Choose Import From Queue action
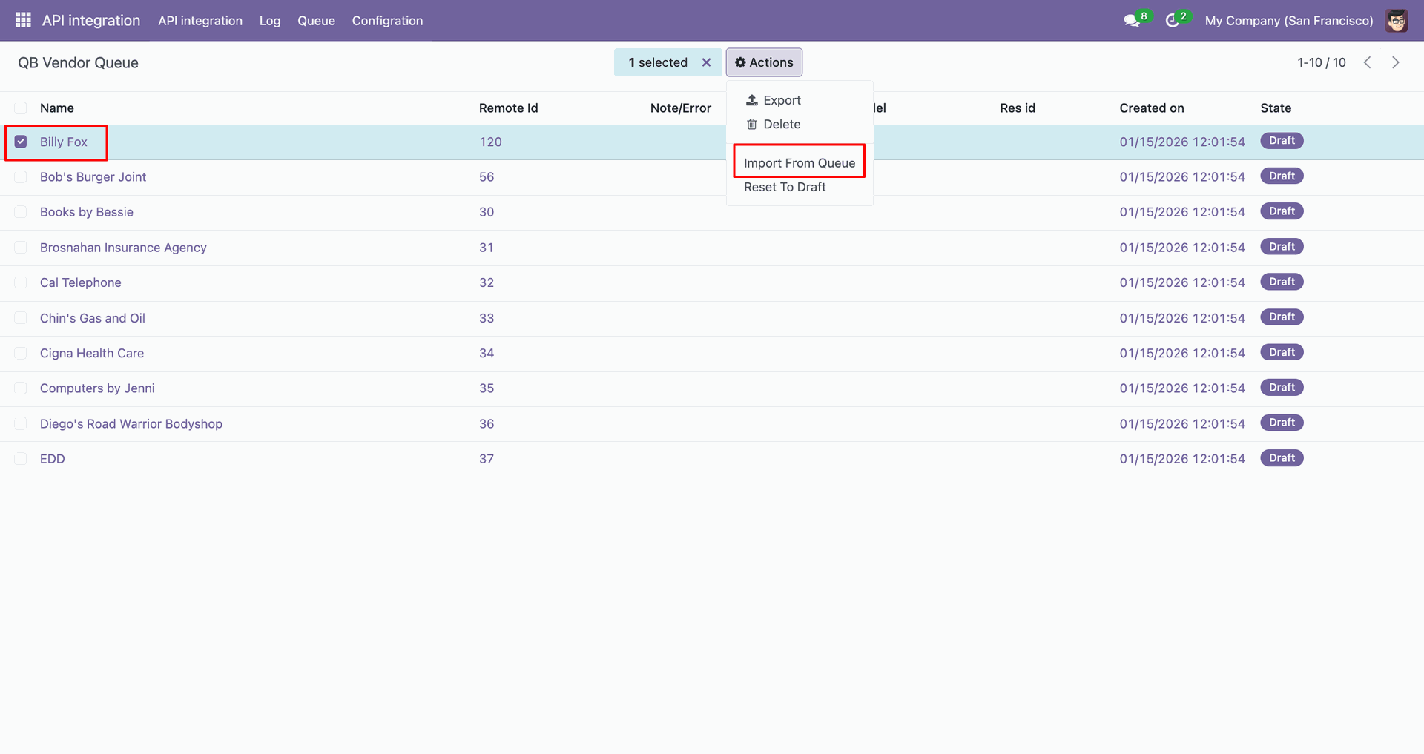This screenshot has height=754, width=1424. (799, 163)
